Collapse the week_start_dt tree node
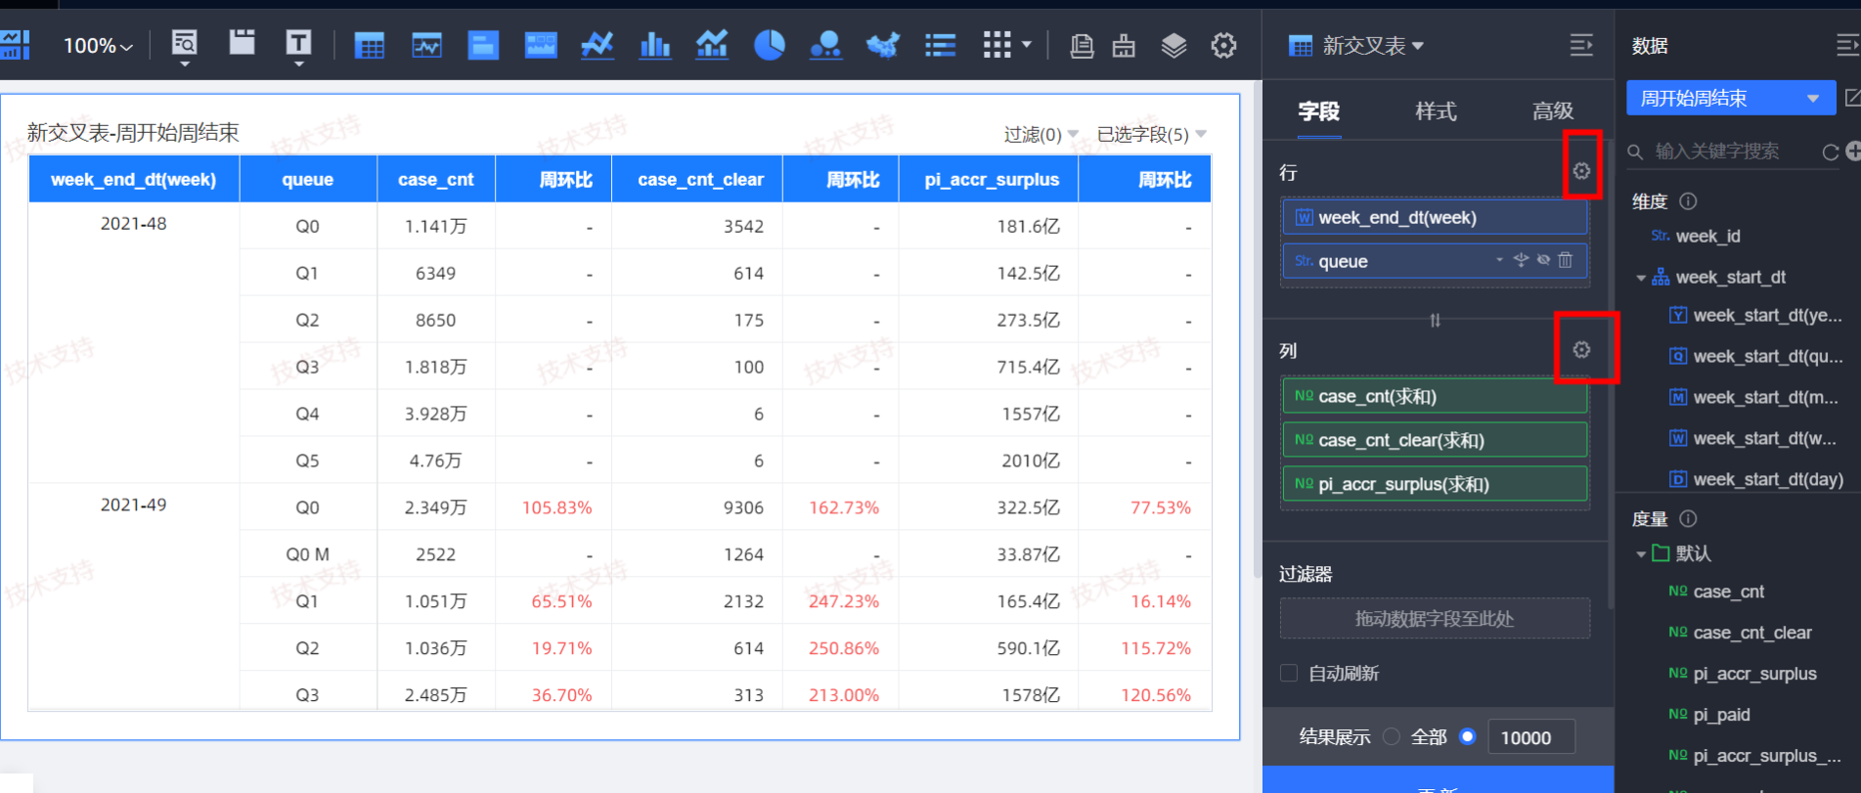The width and height of the screenshot is (1861, 793). (1641, 278)
